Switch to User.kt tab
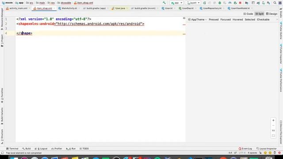This screenshot has width=283, height=159. click(x=169, y=8)
